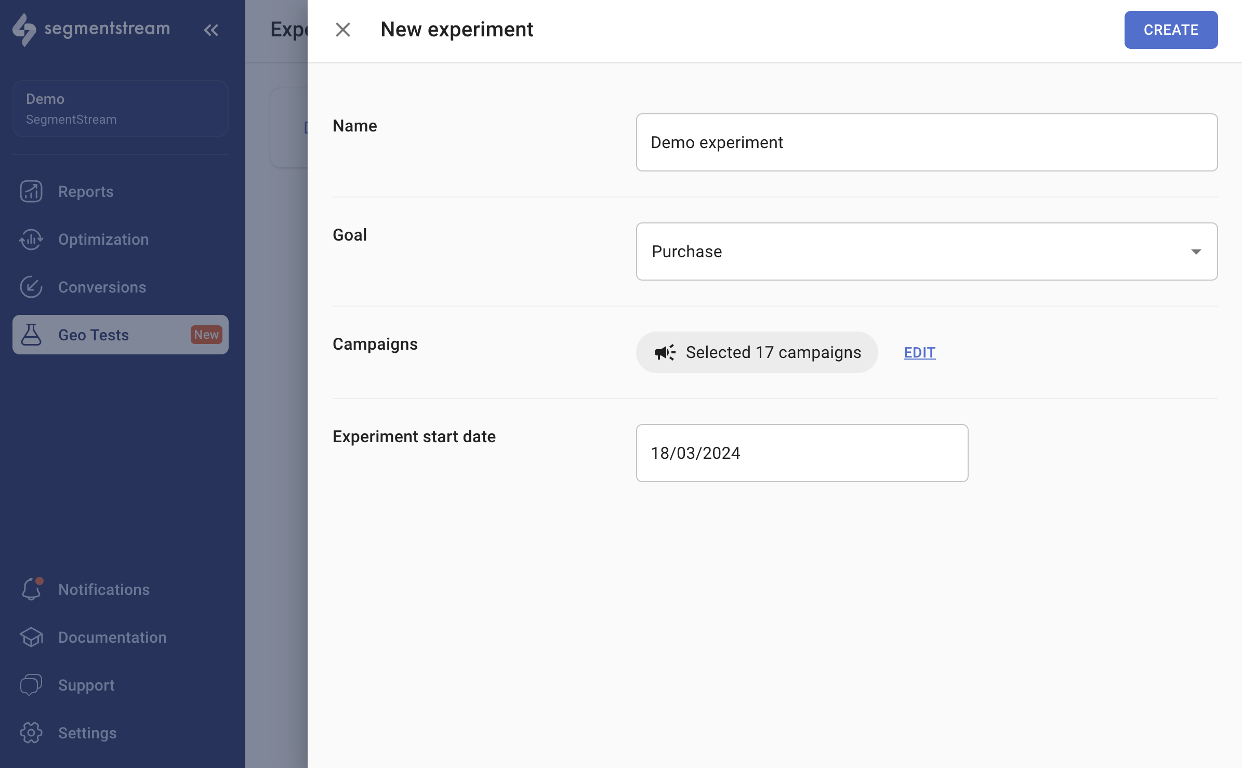
Task: Select the Optimization sidebar icon
Action: pyautogui.click(x=31, y=239)
